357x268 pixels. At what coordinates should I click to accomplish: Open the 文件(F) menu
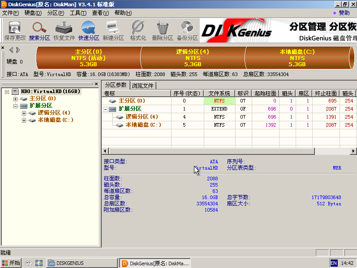(10, 13)
